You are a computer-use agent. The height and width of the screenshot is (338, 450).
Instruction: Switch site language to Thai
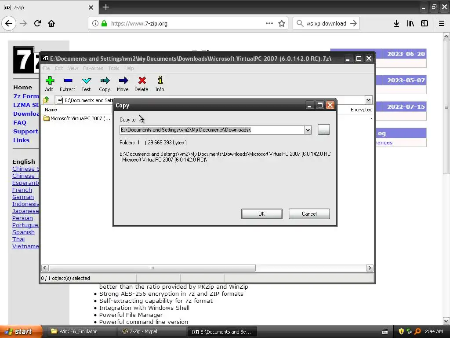pyautogui.click(x=18, y=239)
